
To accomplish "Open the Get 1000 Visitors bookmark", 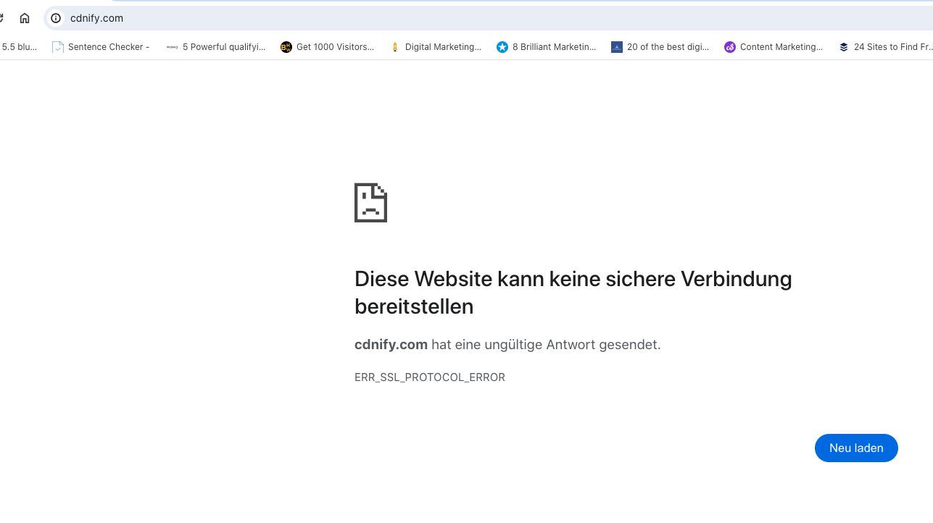I will 328,47.
